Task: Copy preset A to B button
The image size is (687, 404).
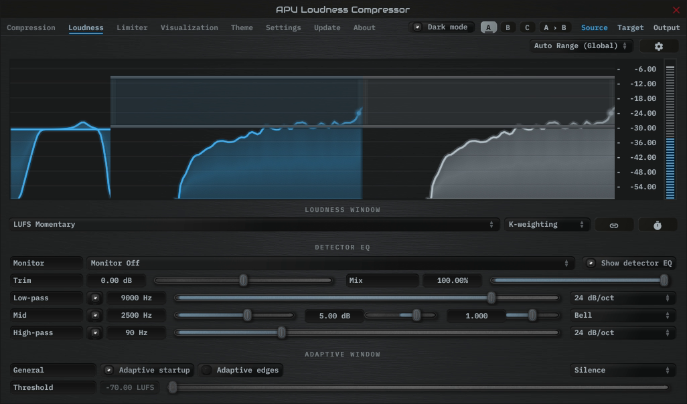Action: [554, 27]
